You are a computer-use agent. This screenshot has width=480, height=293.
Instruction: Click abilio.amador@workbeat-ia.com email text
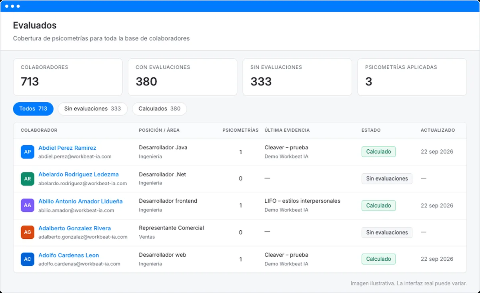click(x=76, y=210)
